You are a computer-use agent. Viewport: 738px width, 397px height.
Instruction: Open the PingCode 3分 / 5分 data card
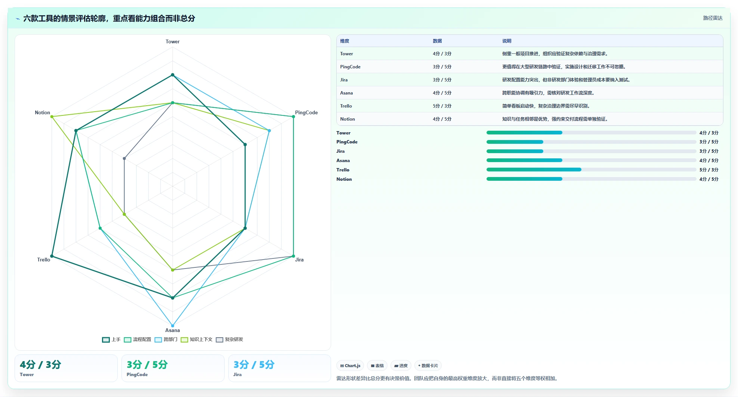pos(173,368)
